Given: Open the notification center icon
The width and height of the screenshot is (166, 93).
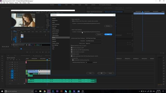Looking at the screenshot, I should pos(163,91).
